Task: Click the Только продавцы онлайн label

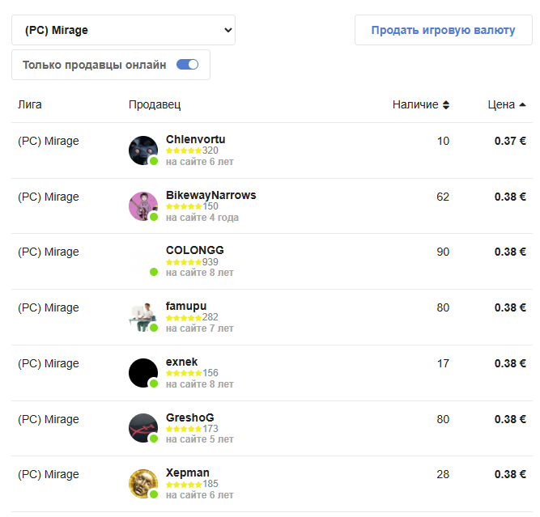Action: tap(94, 65)
